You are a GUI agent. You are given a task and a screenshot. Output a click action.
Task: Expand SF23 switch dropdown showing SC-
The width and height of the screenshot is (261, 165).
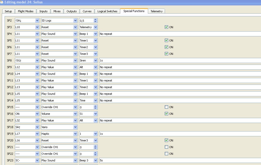point(37,160)
